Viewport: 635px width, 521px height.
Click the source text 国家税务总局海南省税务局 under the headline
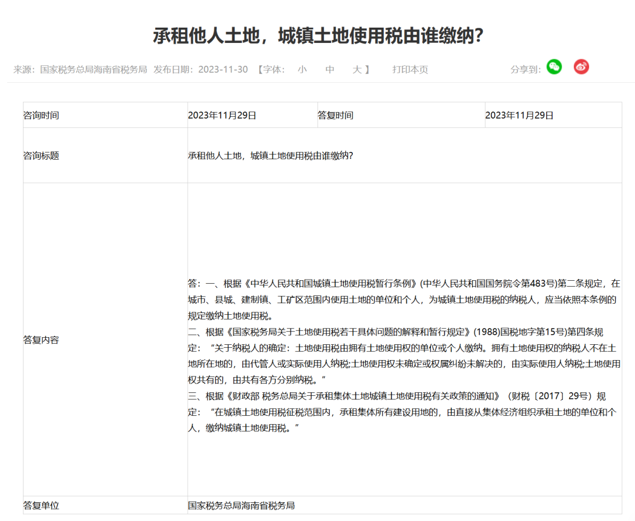(x=93, y=69)
